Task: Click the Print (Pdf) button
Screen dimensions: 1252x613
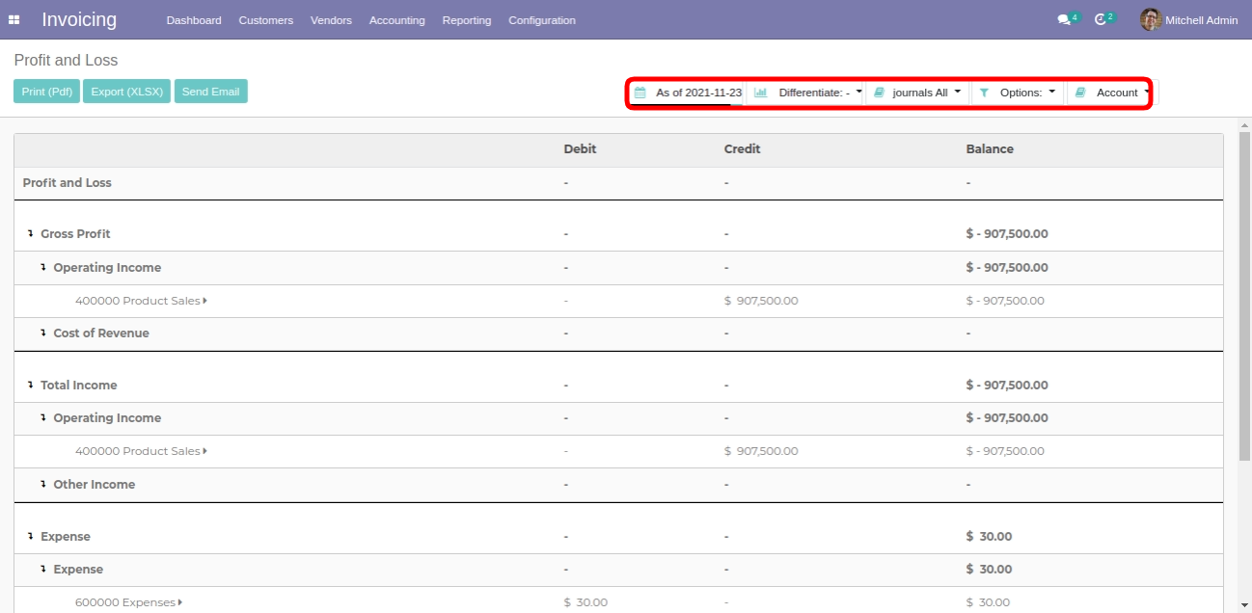Action: click(x=46, y=92)
